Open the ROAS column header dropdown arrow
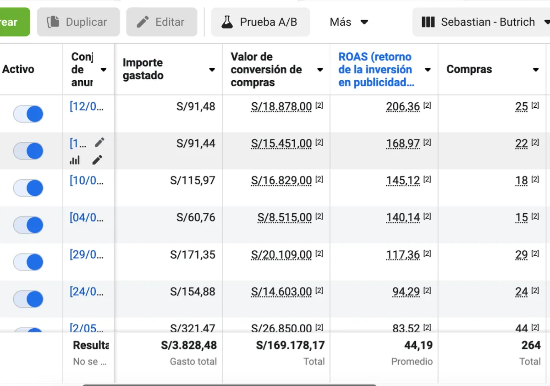Viewport: 550px width, 386px height. coord(428,70)
